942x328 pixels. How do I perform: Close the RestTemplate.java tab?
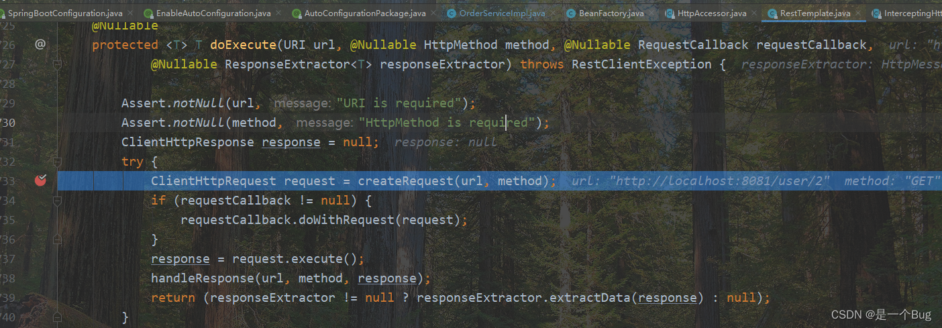[858, 13]
